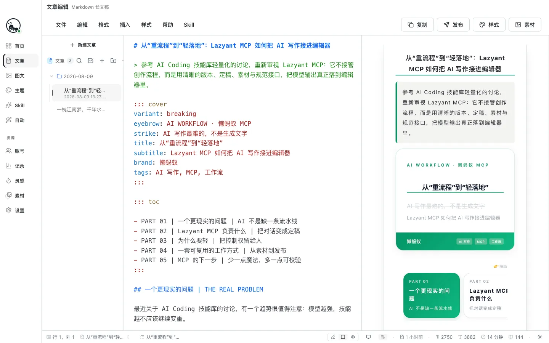The image size is (549, 343).
Task: Open the 首页 home page in sidebar
Action: 21,46
